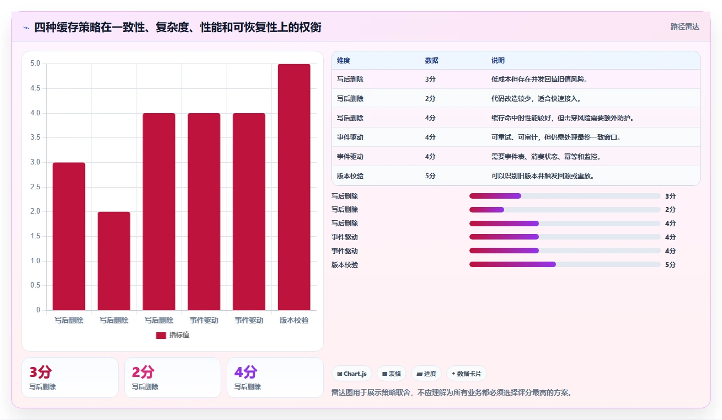This screenshot has width=722, height=420.
Task: Click the 写后删除 progress bar showing 3分
Action: pyautogui.click(x=565, y=196)
